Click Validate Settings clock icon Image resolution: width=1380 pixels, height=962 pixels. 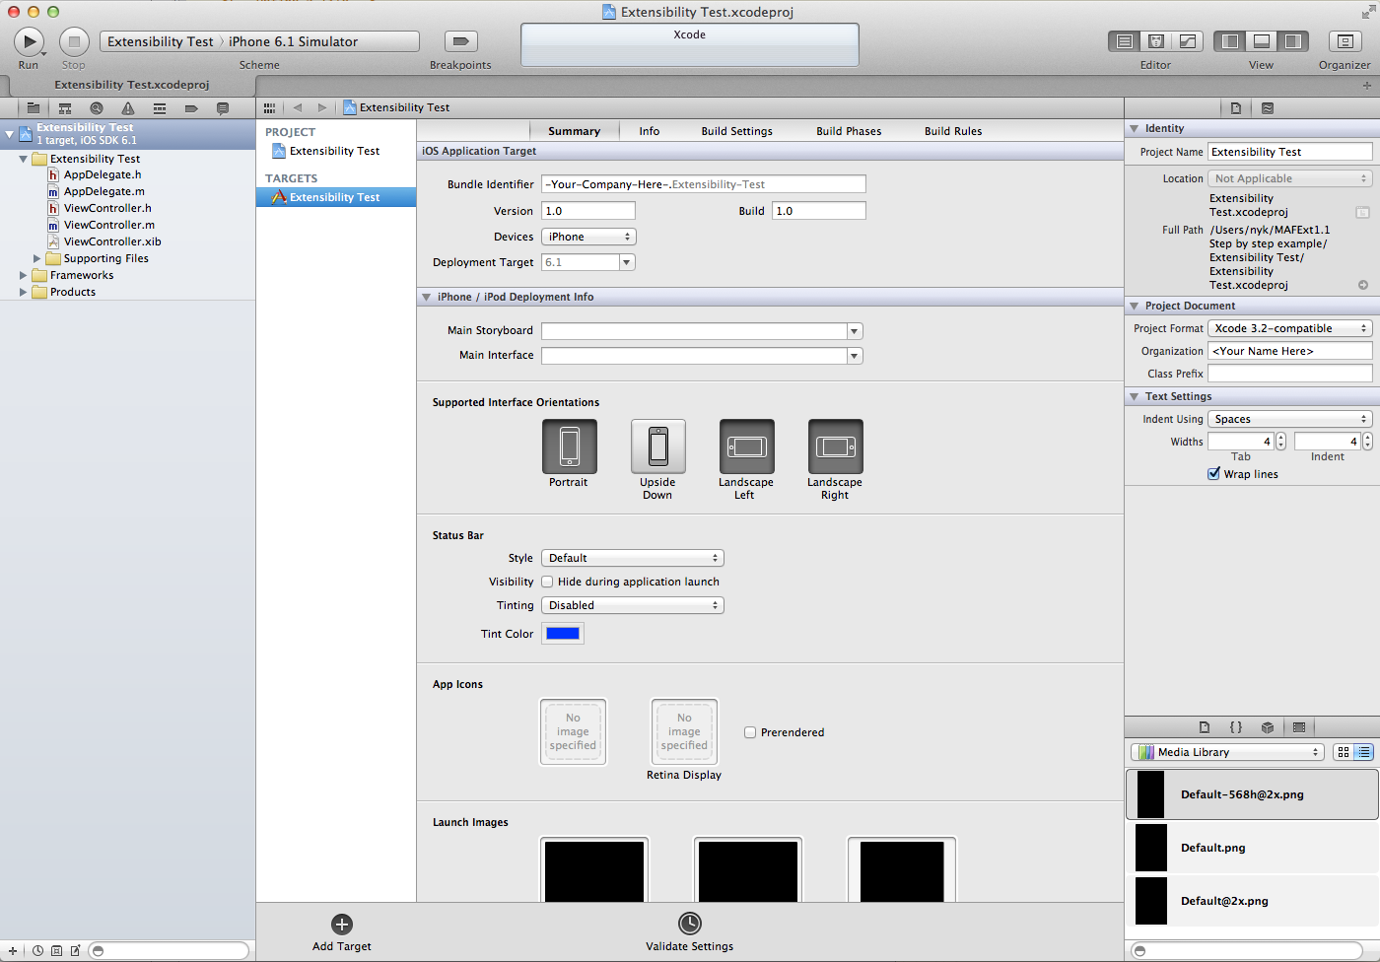pyautogui.click(x=690, y=924)
